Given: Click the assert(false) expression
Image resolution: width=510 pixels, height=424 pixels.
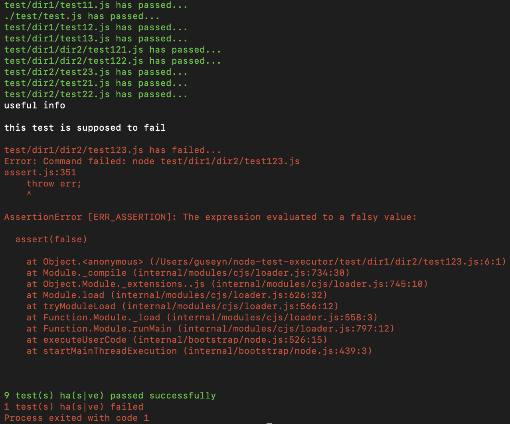Looking at the screenshot, I should (x=51, y=239).
